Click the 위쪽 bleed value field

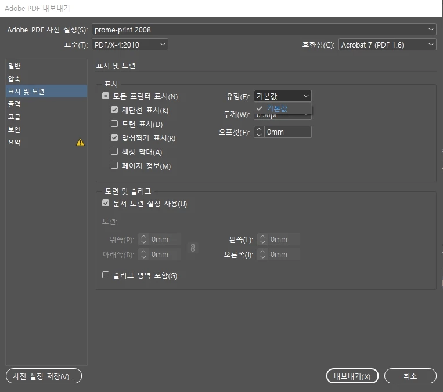point(165,239)
